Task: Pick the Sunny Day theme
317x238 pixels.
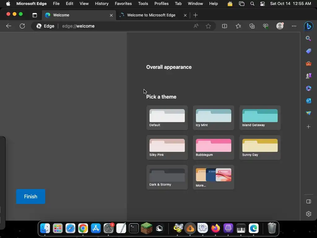Action: point(260,148)
